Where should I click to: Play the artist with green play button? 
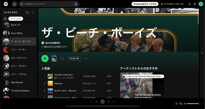(x=45, y=59)
